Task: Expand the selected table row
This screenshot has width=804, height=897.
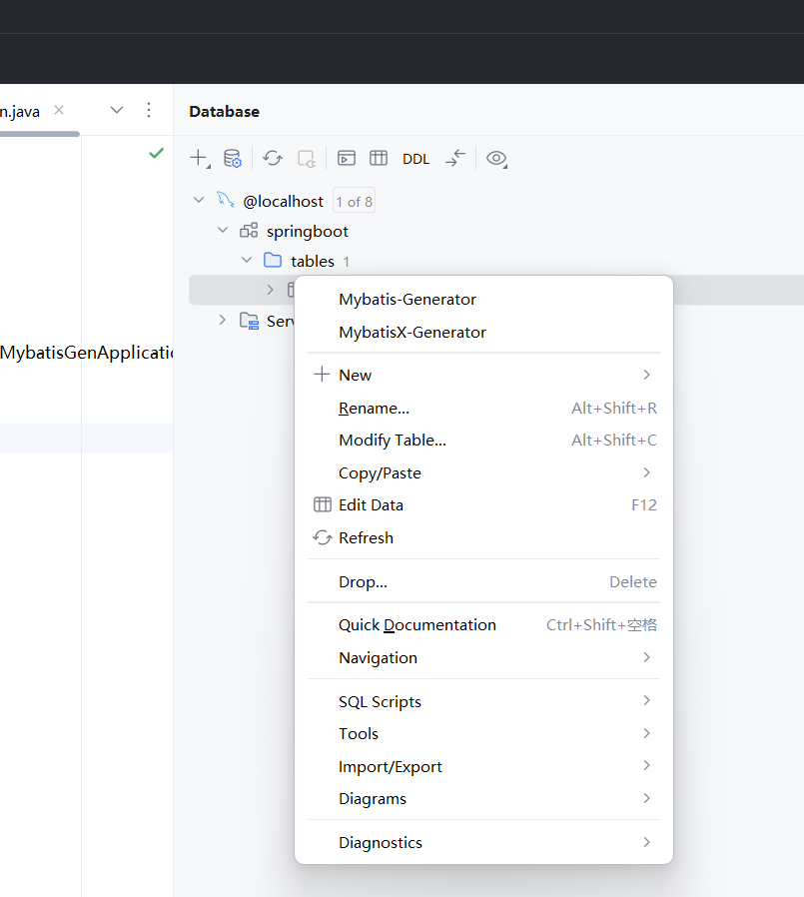Action: (x=270, y=290)
